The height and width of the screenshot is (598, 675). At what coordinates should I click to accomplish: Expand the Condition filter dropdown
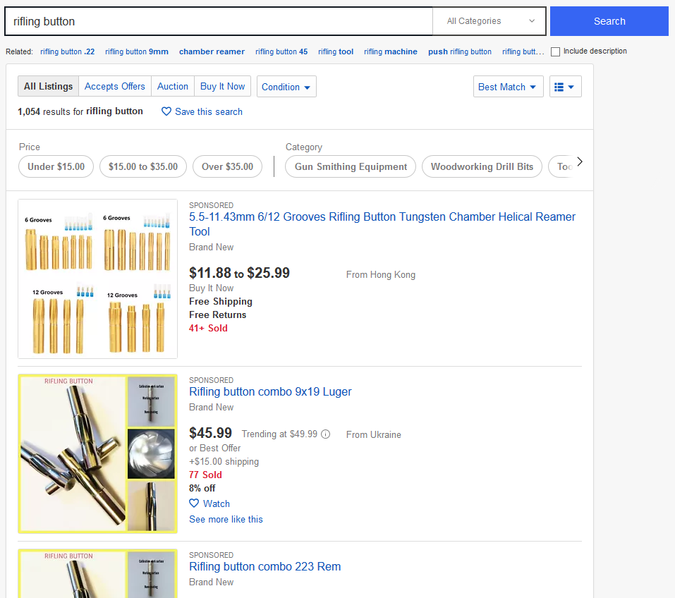pos(286,87)
